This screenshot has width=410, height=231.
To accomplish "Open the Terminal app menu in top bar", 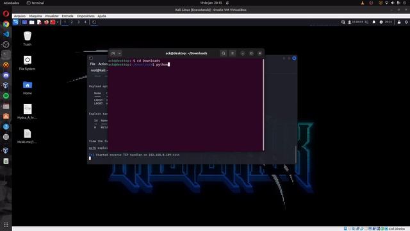I will (35, 3).
